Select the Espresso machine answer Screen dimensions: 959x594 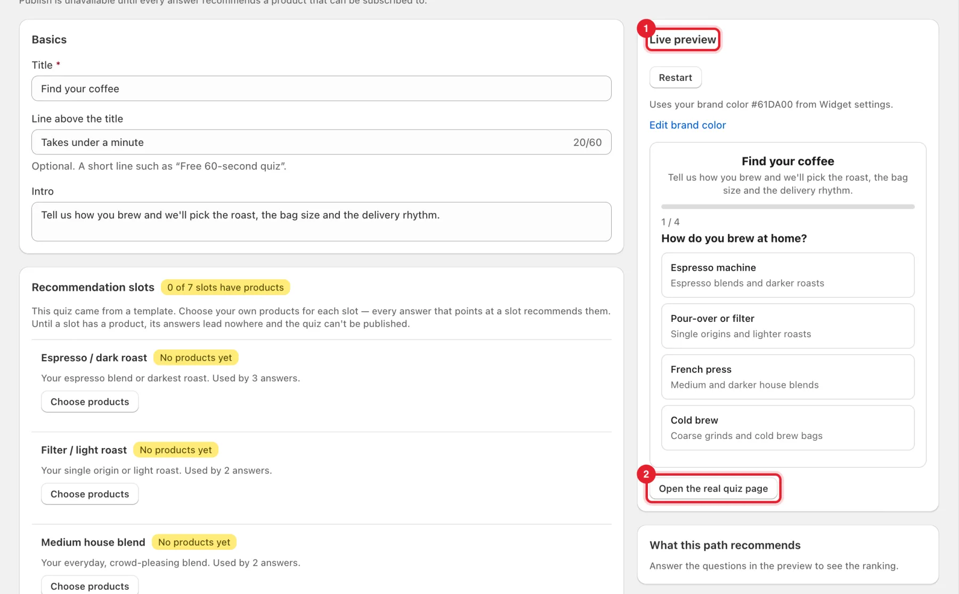coord(787,275)
